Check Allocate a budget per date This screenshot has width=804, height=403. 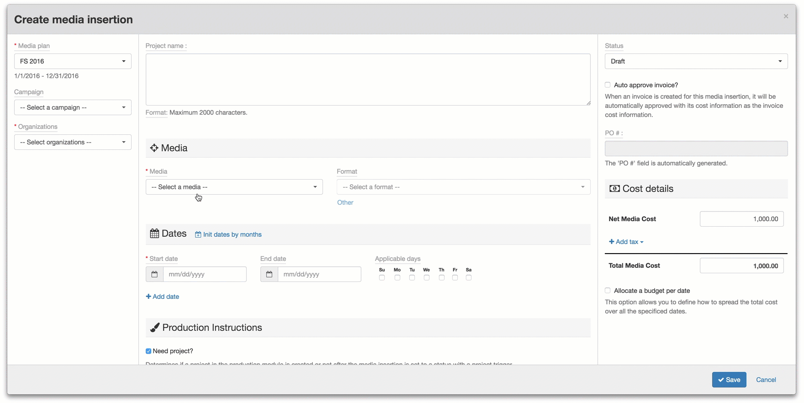(x=608, y=291)
